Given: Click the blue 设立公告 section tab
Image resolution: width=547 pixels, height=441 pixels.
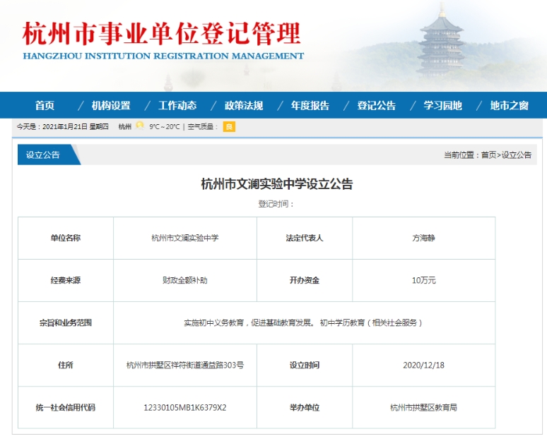Looking at the screenshot, I should coord(44,155).
